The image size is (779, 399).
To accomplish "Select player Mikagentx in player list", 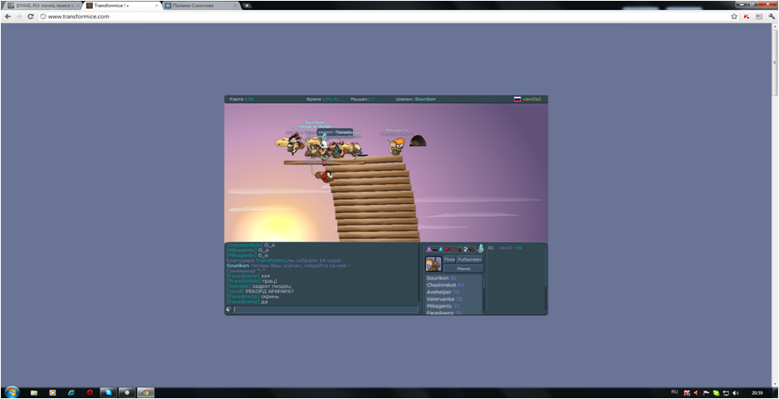I will pos(453,306).
